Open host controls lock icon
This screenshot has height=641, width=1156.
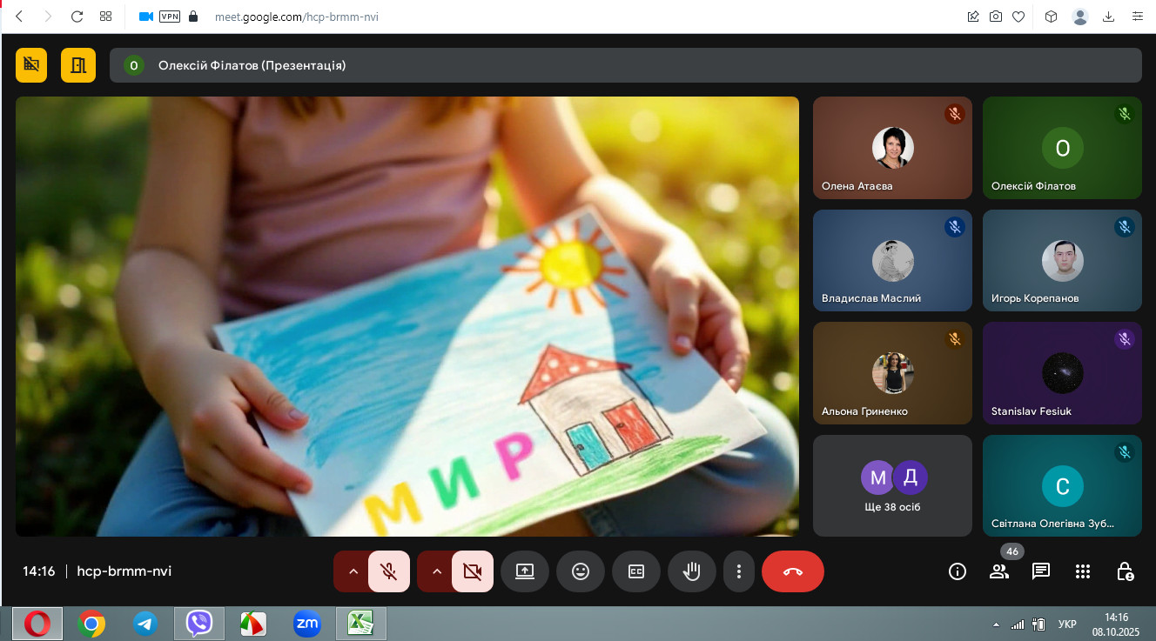click(x=1125, y=571)
